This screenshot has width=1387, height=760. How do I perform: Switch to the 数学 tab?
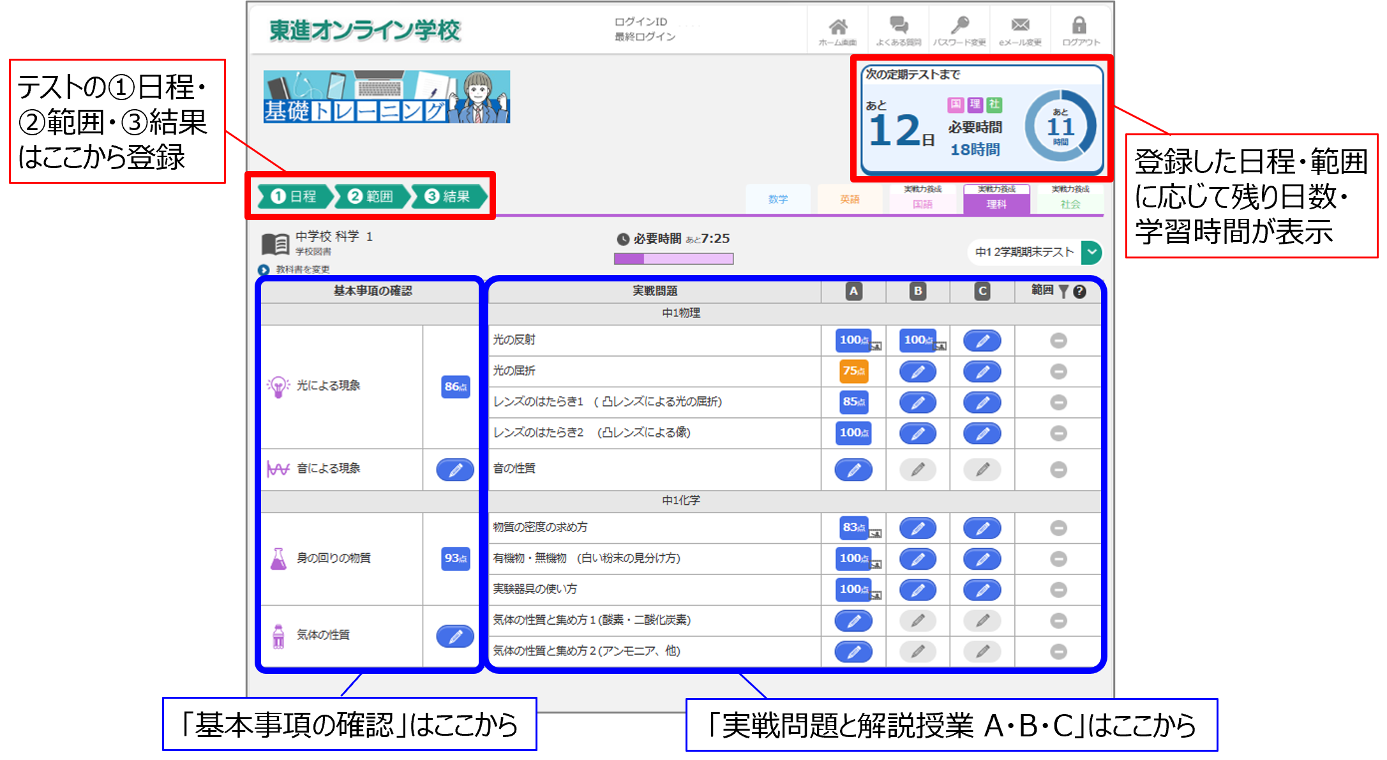pos(777,199)
